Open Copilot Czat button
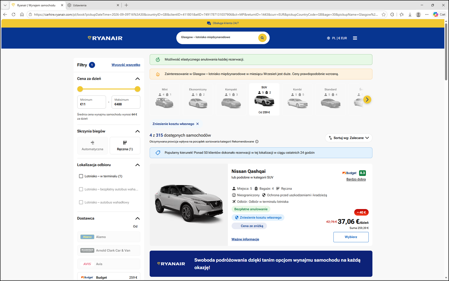The image size is (449, 281). pos(439,14)
